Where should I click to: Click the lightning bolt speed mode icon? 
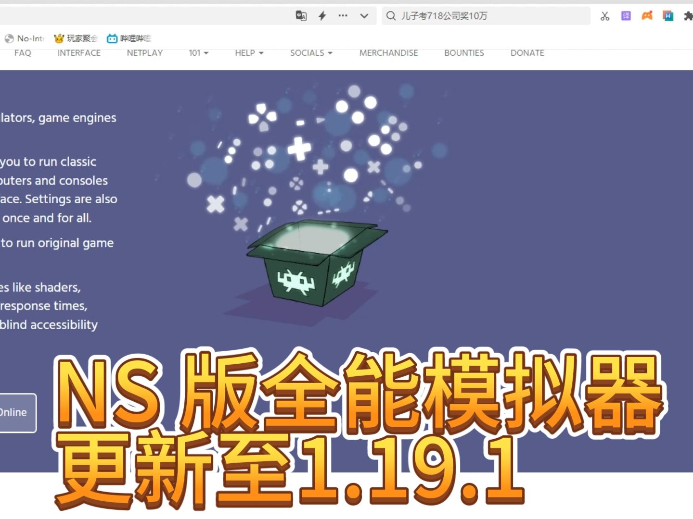point(322,16)
